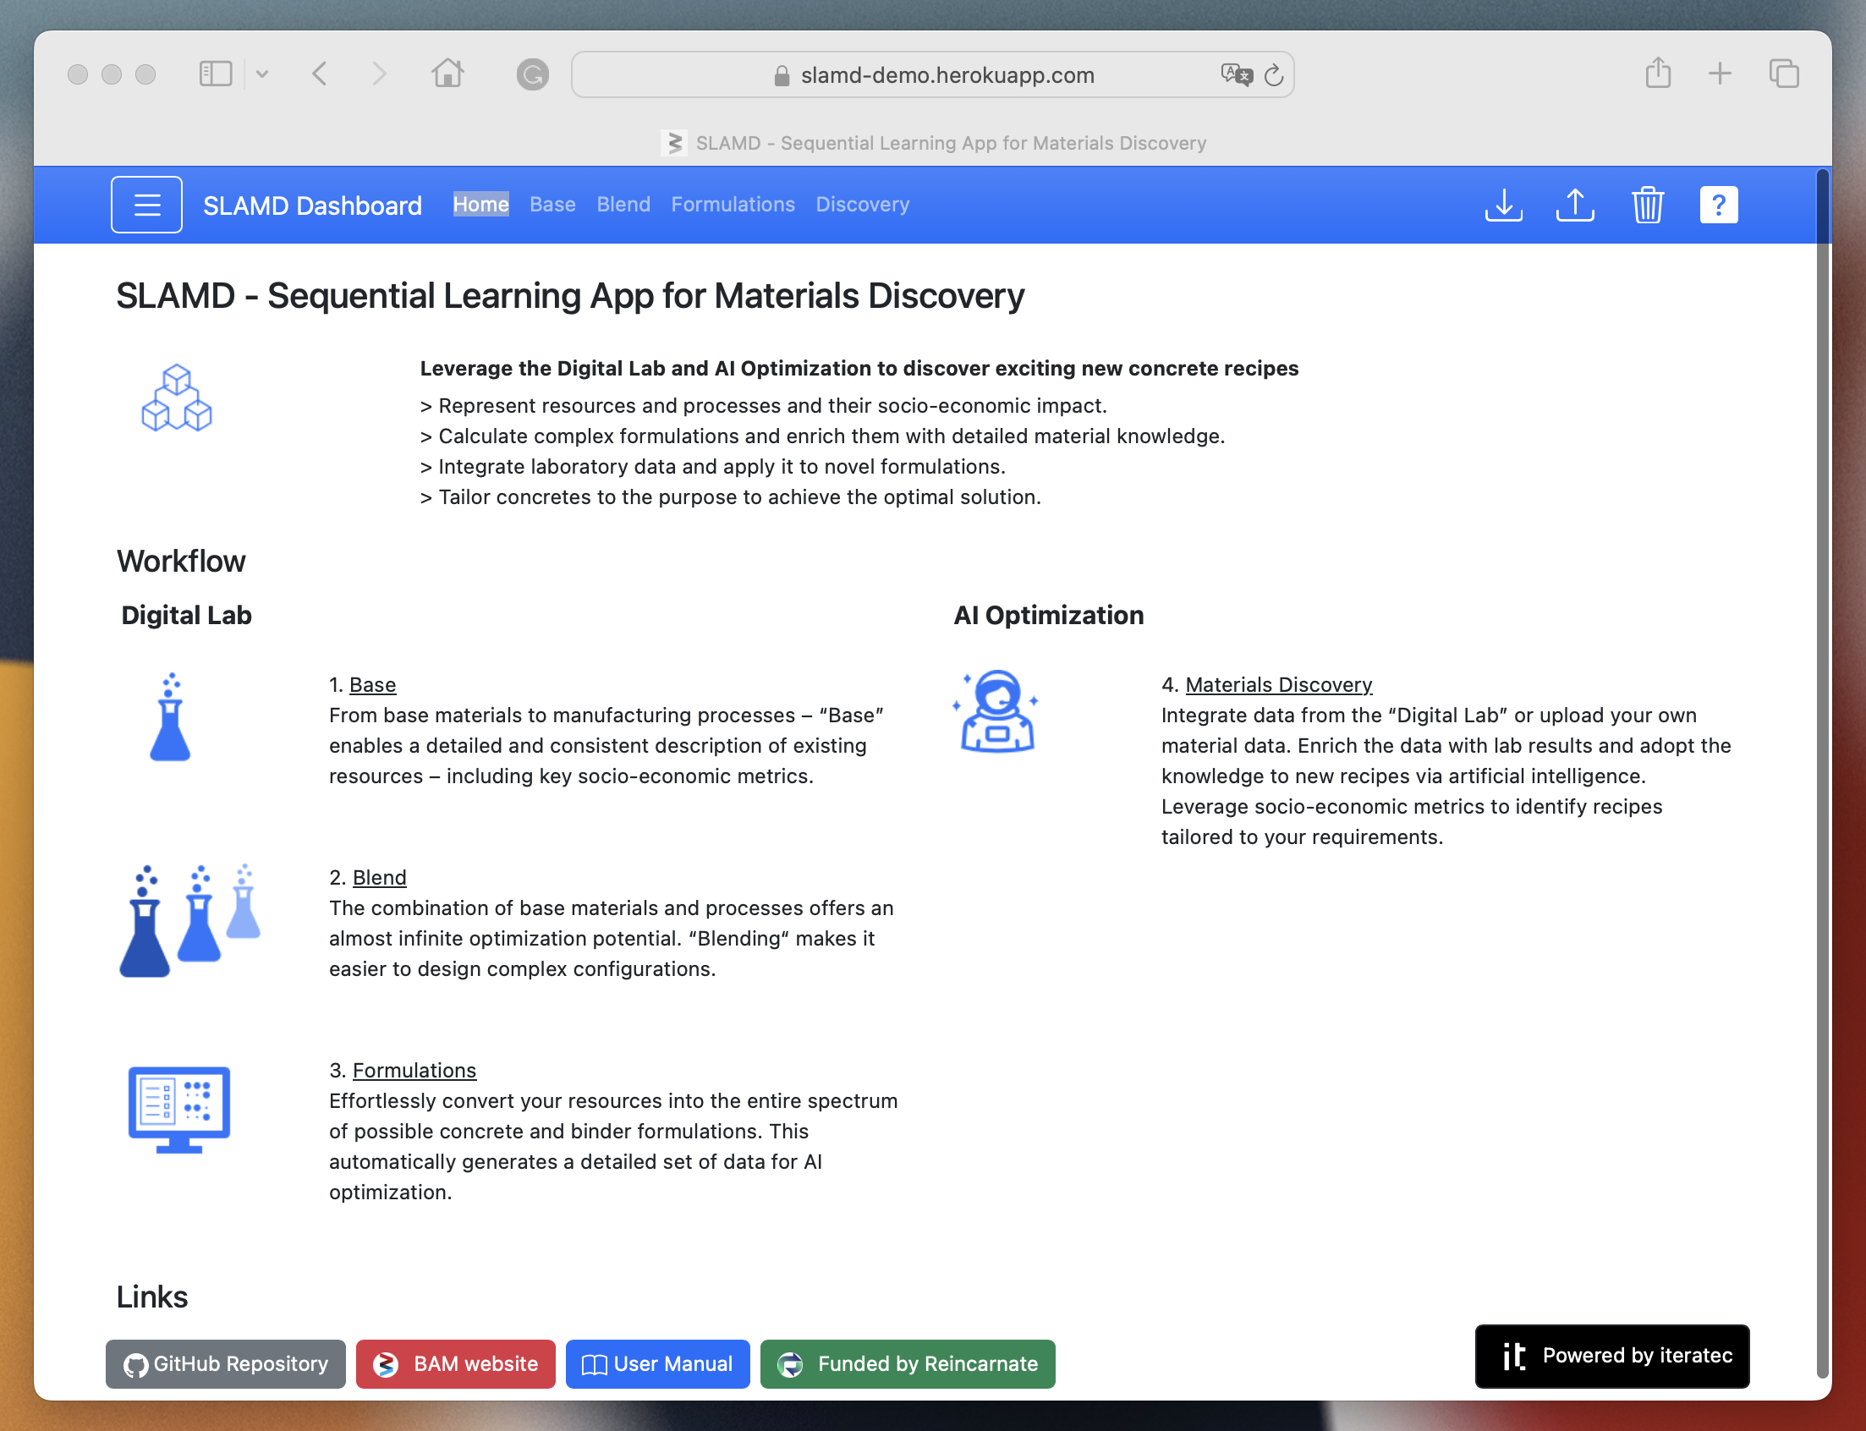Click the Safari reload page icon
1866x1431 pixels.
pyautogui.click(x=1273, y=76)
